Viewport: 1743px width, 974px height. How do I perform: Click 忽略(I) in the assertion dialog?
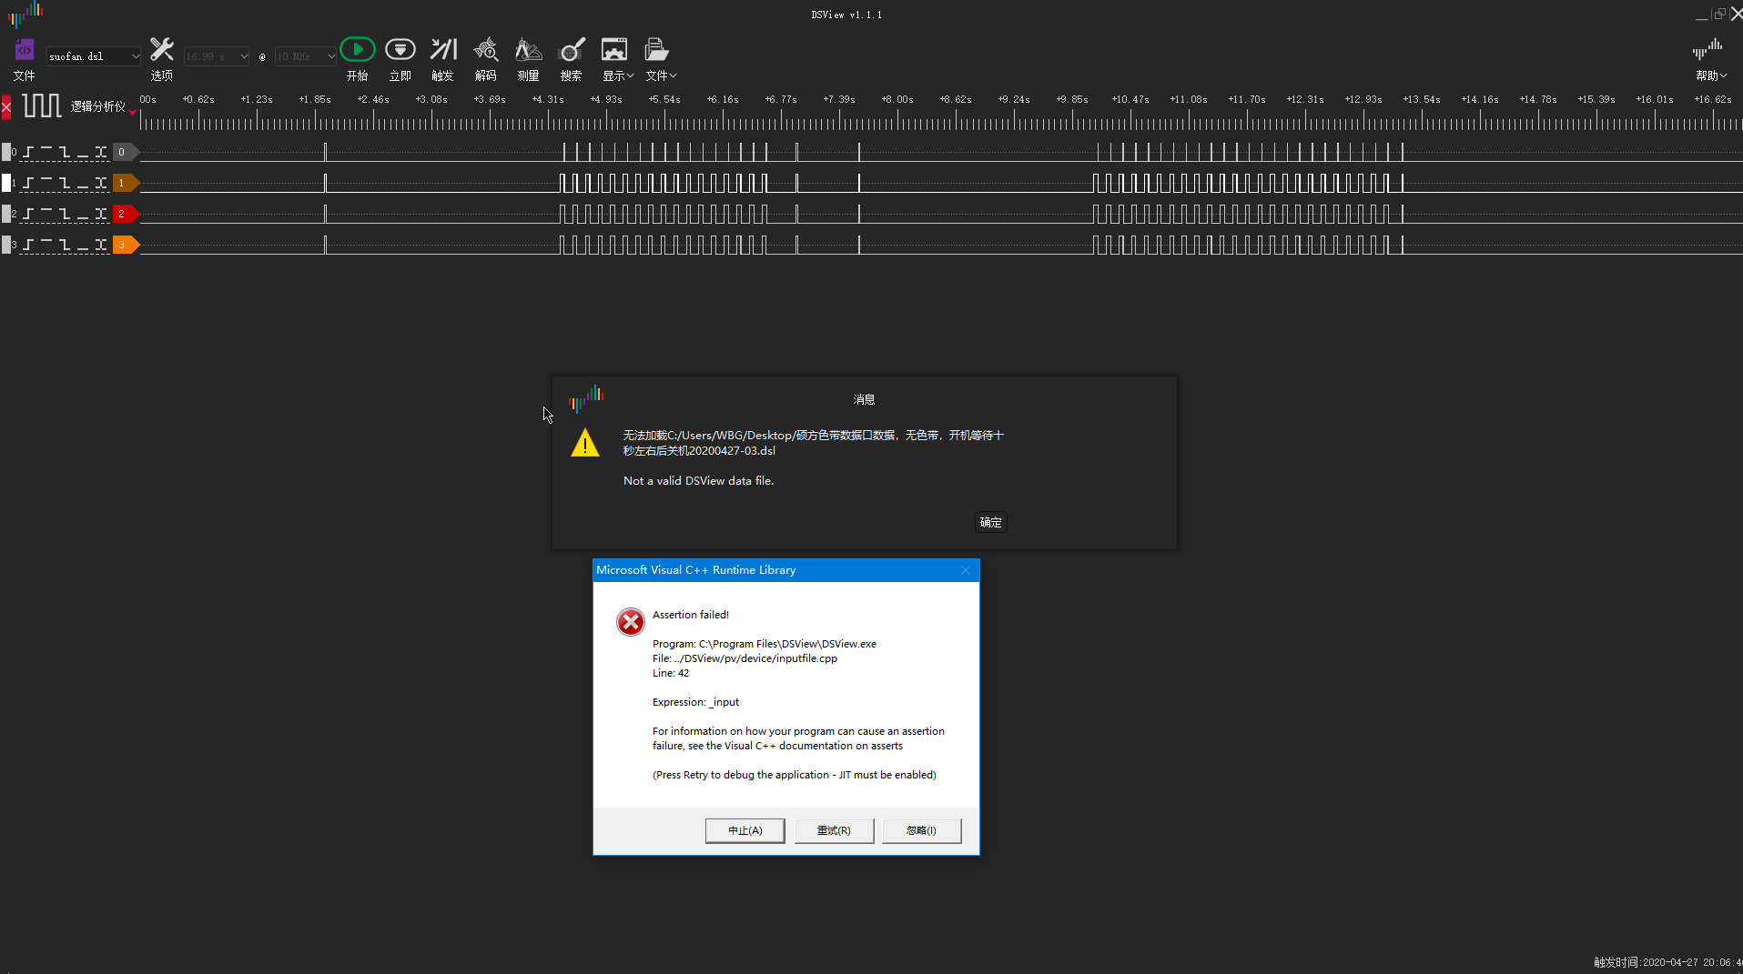[x=920, y=830]
